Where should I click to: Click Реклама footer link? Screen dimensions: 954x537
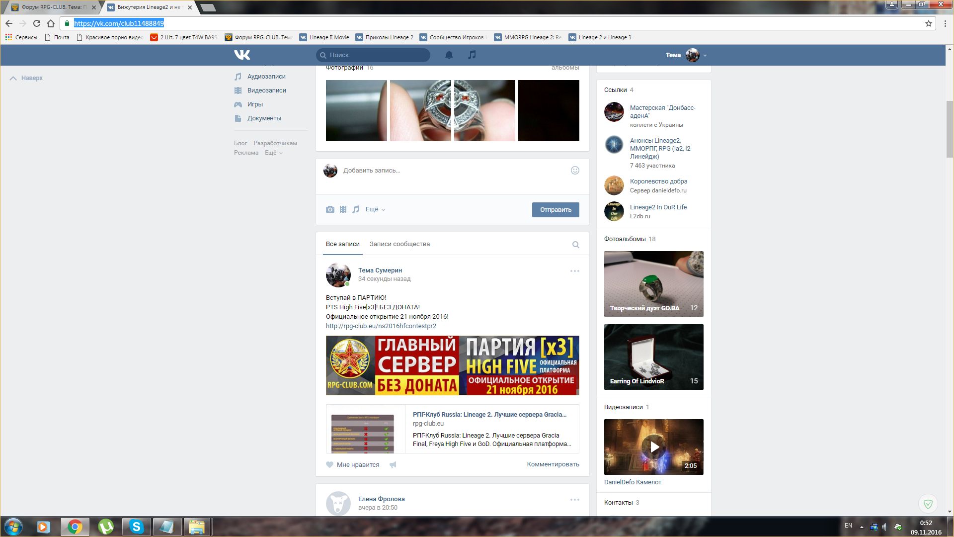246,153
